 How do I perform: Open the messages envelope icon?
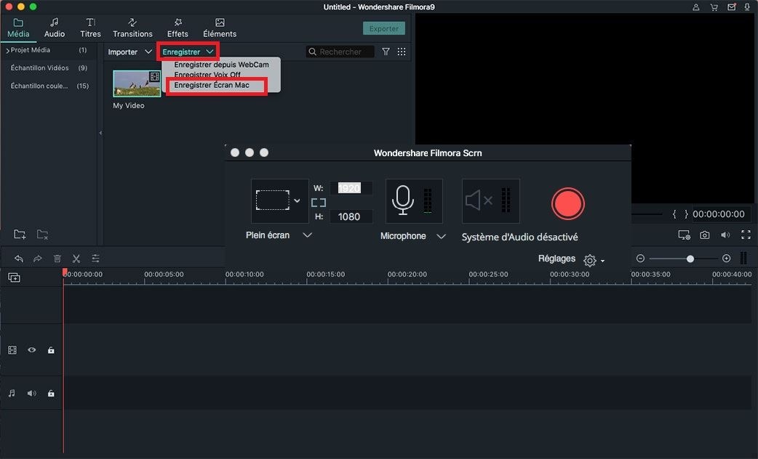(731, 7)
